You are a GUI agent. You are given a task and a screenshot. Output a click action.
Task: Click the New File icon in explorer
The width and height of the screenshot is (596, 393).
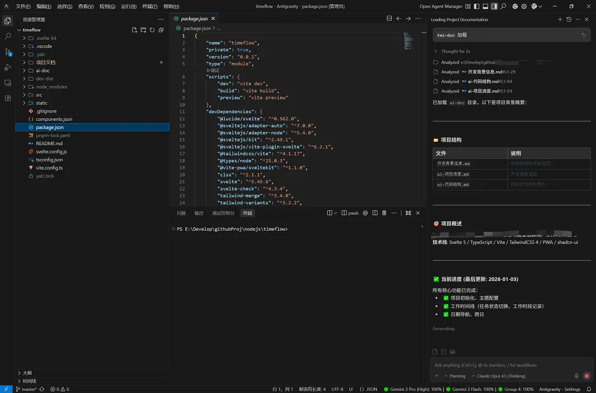point(134,30)
